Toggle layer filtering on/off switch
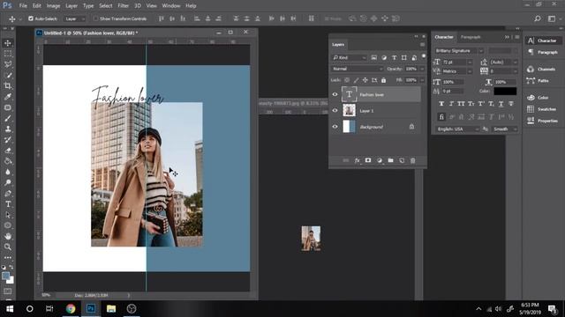The width and height of the screenshot is (565, 317). [424, 56]
